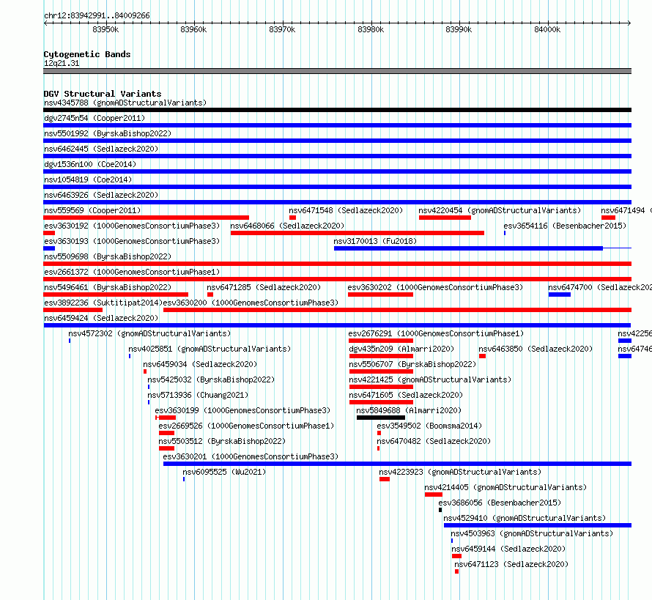Screen dimensions: 652x600
Task: Select esv3686056 (Besenbacher2015) label
Action: point(500,503)
